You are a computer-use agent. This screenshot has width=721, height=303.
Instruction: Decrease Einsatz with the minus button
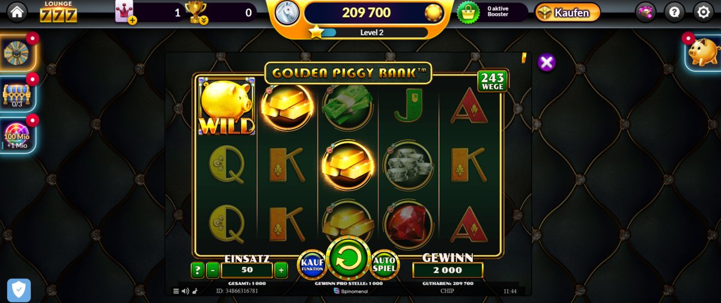pos(213,270)
